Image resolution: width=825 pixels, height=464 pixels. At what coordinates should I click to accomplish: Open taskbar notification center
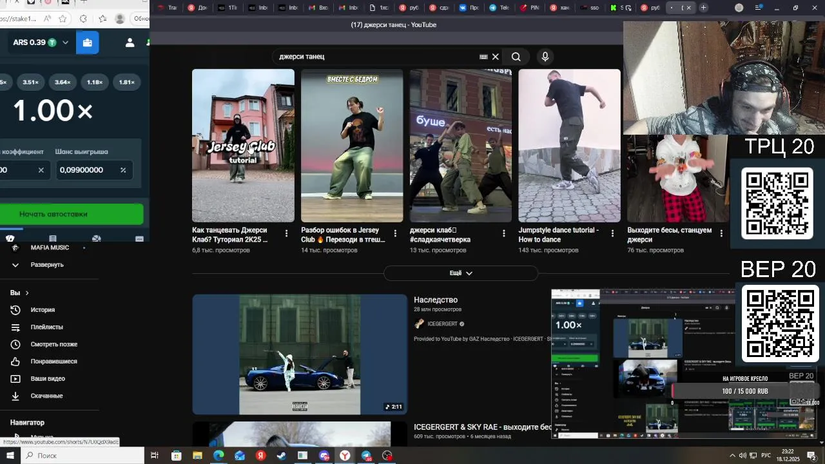(812, 456)
